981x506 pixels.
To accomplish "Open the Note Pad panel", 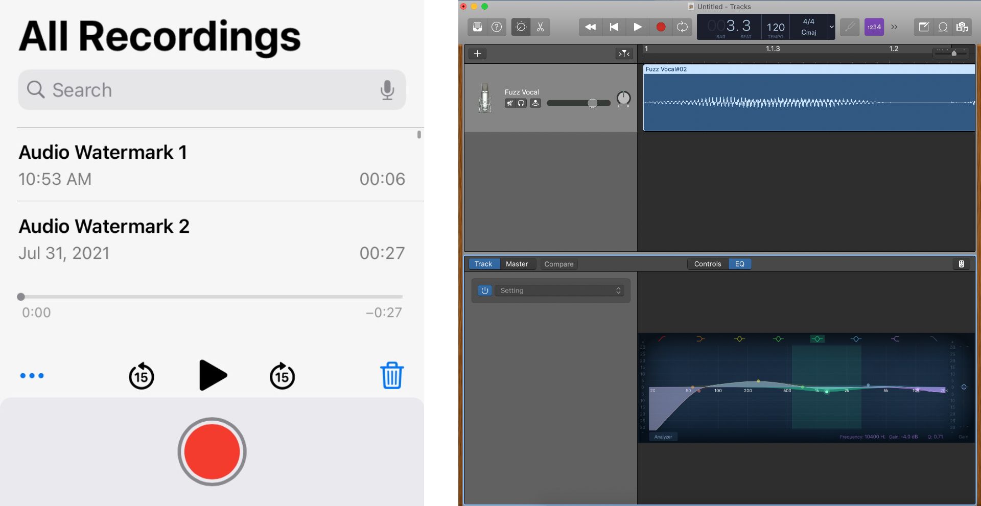I will [x=924, y=27].
